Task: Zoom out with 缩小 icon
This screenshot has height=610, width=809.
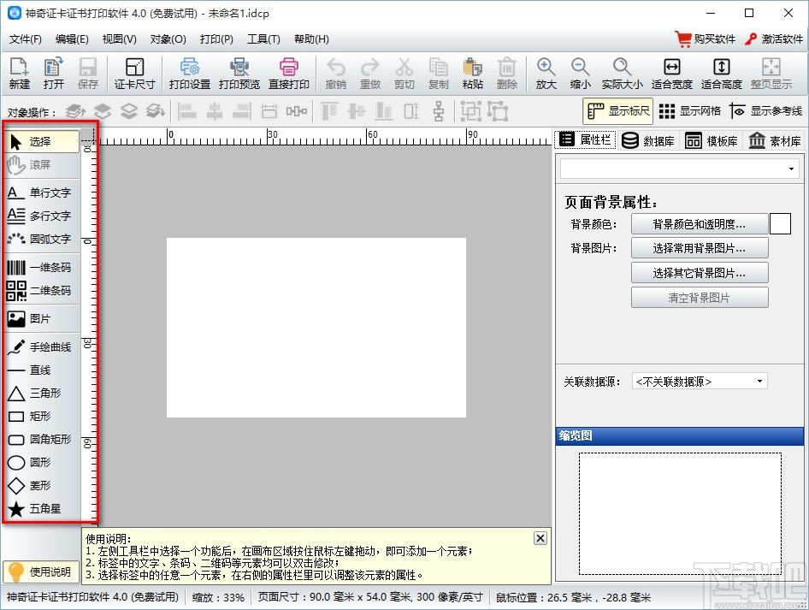Action: pos(580,74)
